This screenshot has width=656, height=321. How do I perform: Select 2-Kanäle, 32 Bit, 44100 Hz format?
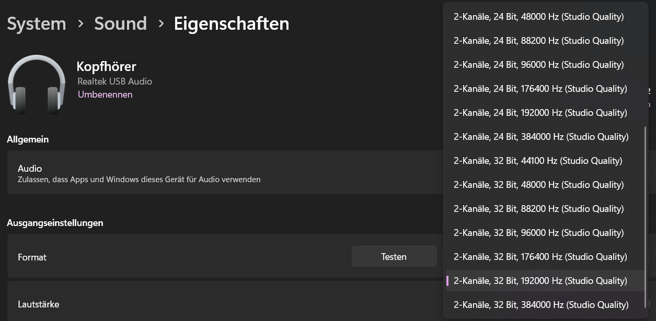538,161
